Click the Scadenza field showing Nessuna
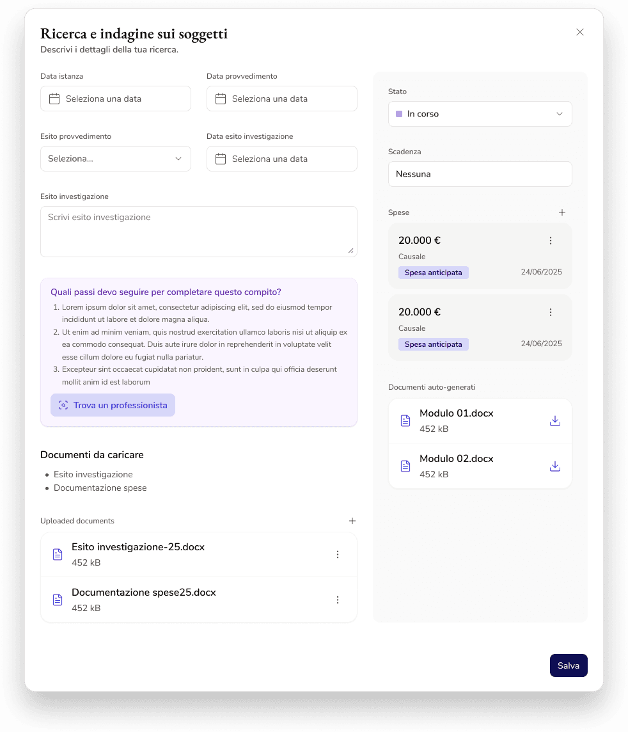Image resolution: width=628 pixels, height=732 pixels. [480, 174]
